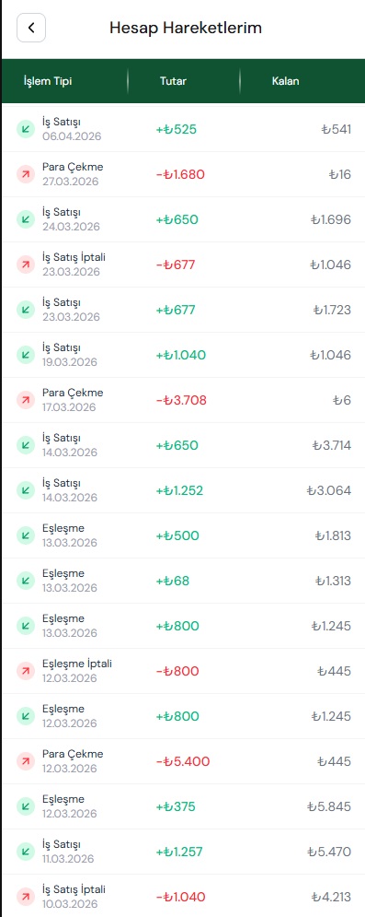This screenshot has width=365, height=917.
Task: Select the Kalan column header
Action: [286, 81]
